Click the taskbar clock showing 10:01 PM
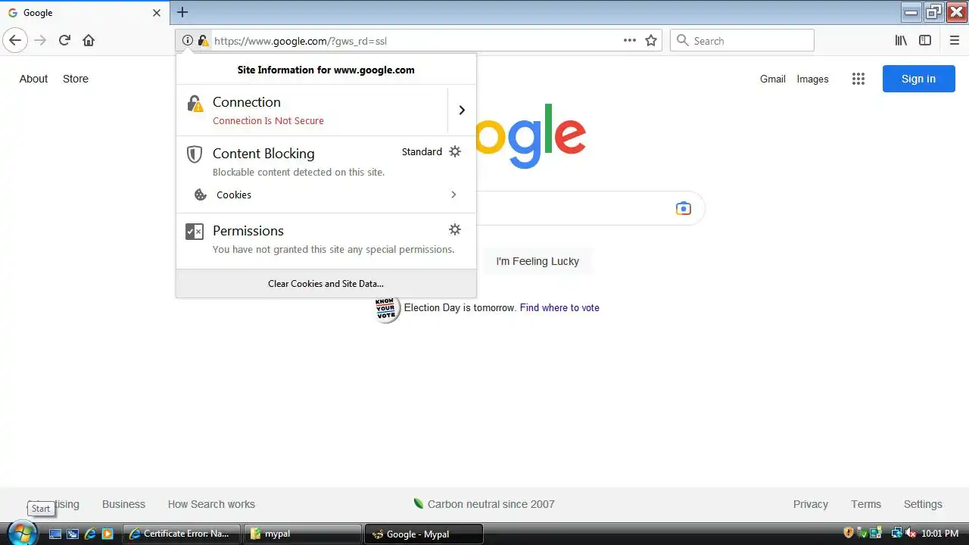 click(x=939, y=534)
